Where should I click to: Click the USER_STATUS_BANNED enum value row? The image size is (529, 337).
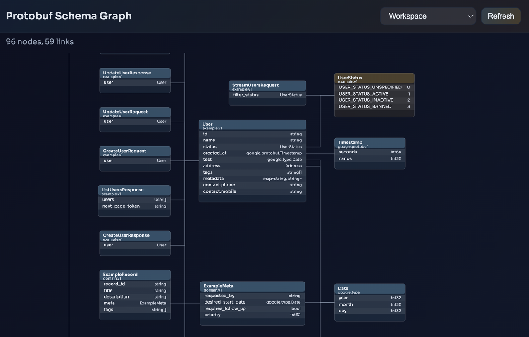373,106
